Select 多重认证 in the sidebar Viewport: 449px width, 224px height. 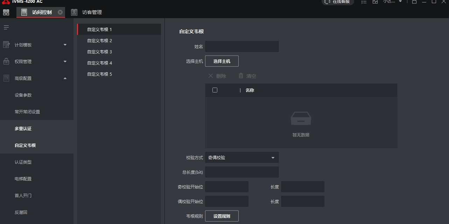point(23,129)
